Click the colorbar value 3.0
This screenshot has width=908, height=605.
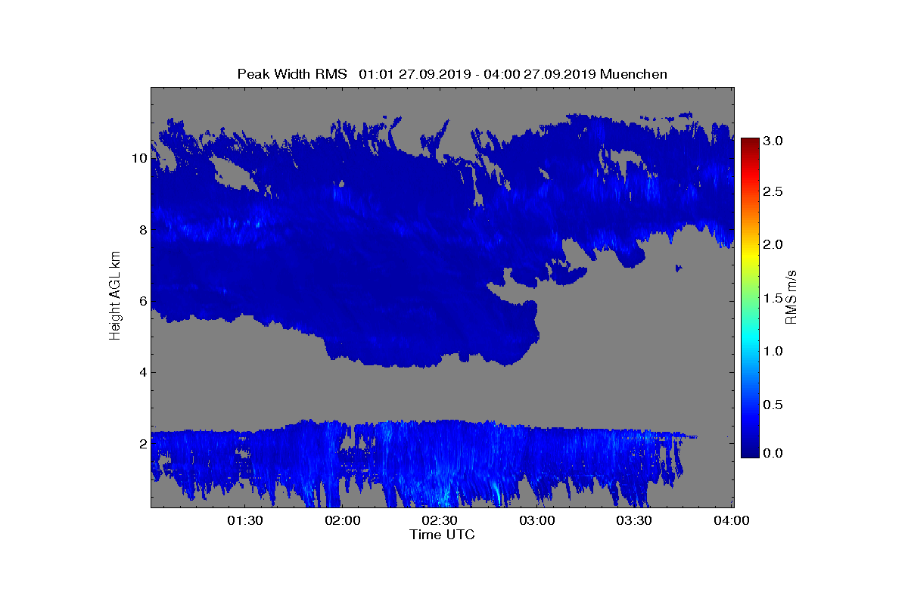point(774,141)
